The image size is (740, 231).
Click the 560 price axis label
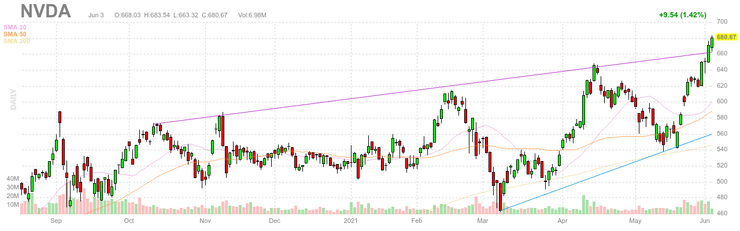[721, 133]
